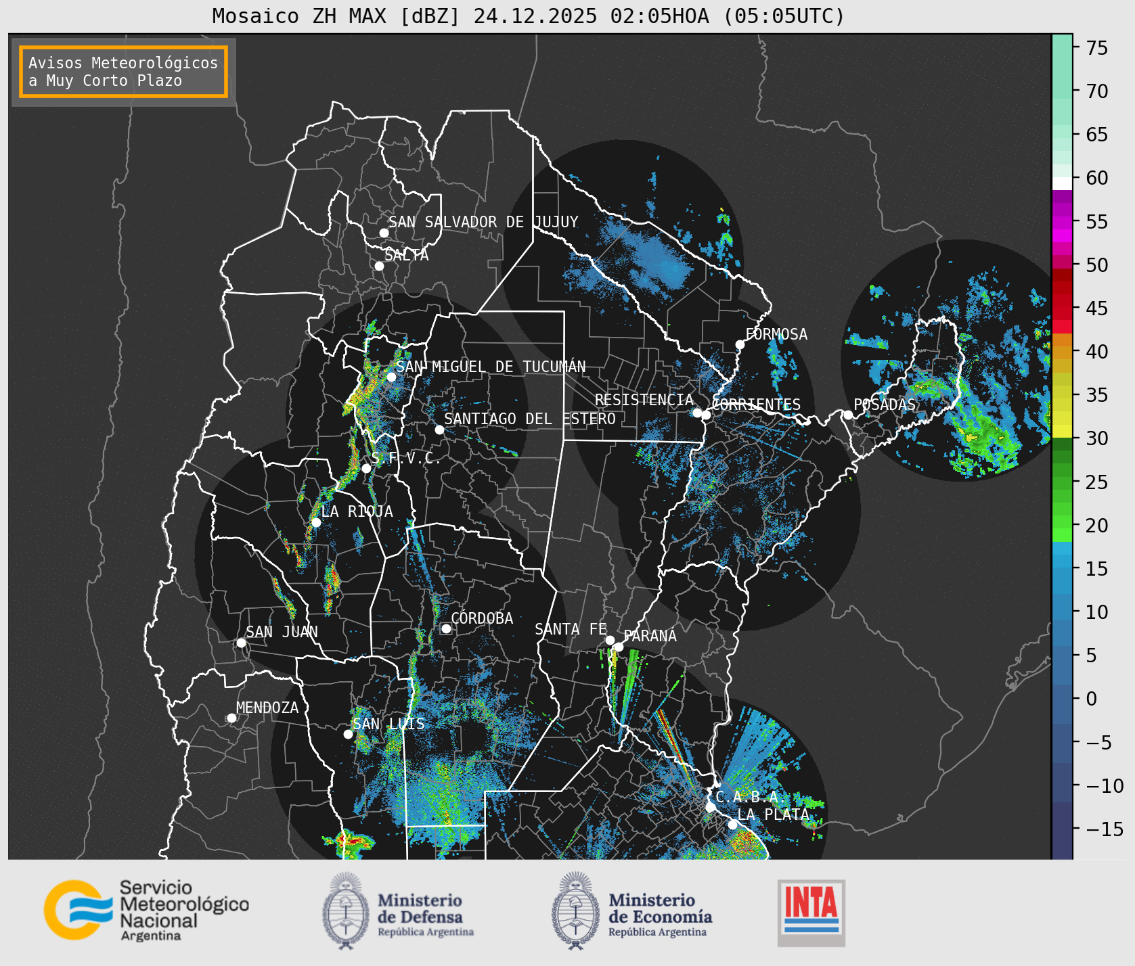Screen dimensions: 1135x966
Task: Click the San Miguel de Tucumán marker
Action: tap(391, 377)
